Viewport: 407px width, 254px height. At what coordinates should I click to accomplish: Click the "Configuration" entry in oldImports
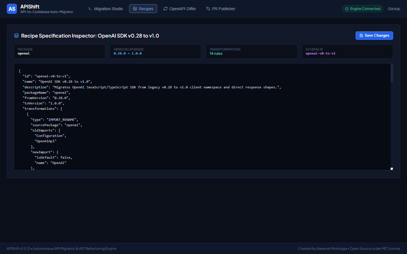pos(50,136)
